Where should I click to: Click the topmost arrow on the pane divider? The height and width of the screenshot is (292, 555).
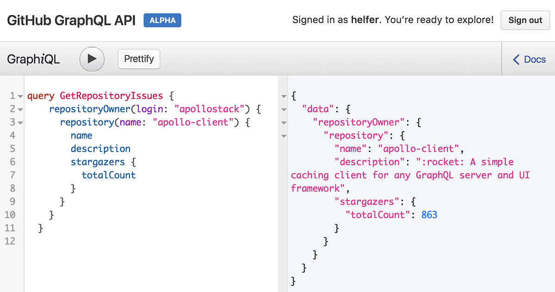[284, 95]
